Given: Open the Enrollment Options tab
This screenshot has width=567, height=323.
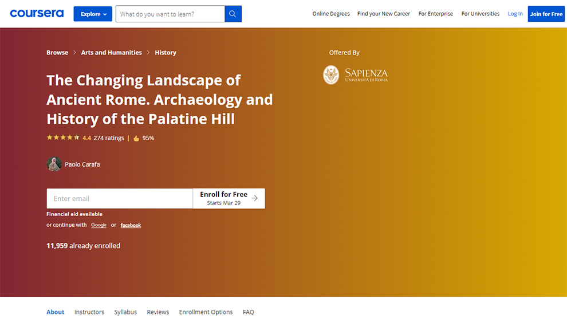Looking at the screenshot, I should [206, 312].
